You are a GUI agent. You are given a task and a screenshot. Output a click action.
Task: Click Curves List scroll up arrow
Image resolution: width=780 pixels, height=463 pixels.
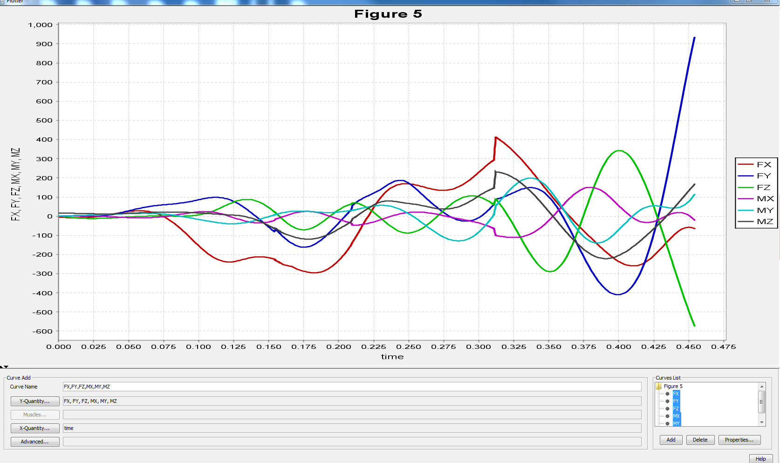[x=762, y=387]
